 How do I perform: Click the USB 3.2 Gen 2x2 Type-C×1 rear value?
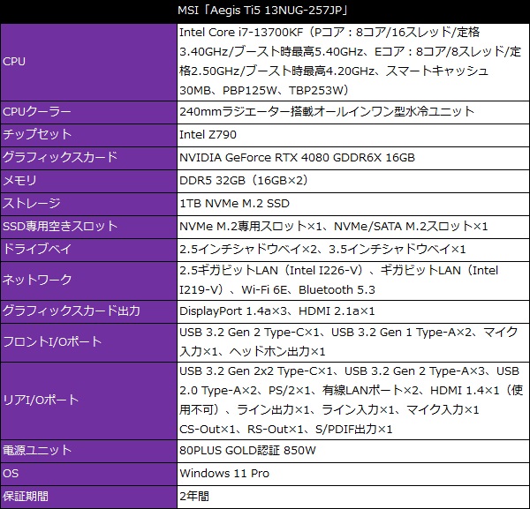point(351,400)
